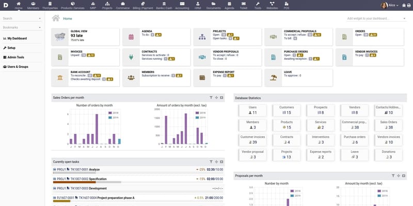Open Prospects statistics tile

(321, 110)
